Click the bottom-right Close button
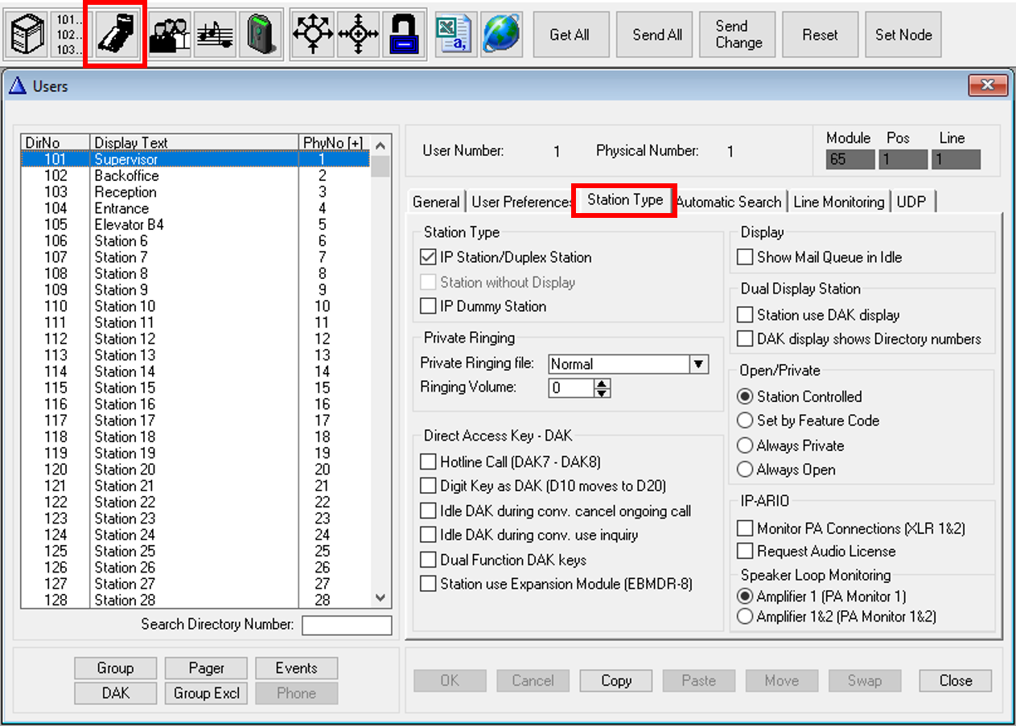The height and width of the screenshot is (726, 1016). tap(956, 681)
